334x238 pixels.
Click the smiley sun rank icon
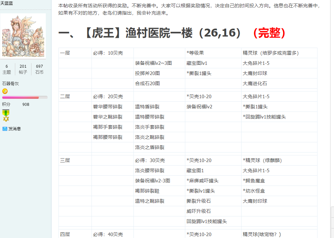click(5, 91)
